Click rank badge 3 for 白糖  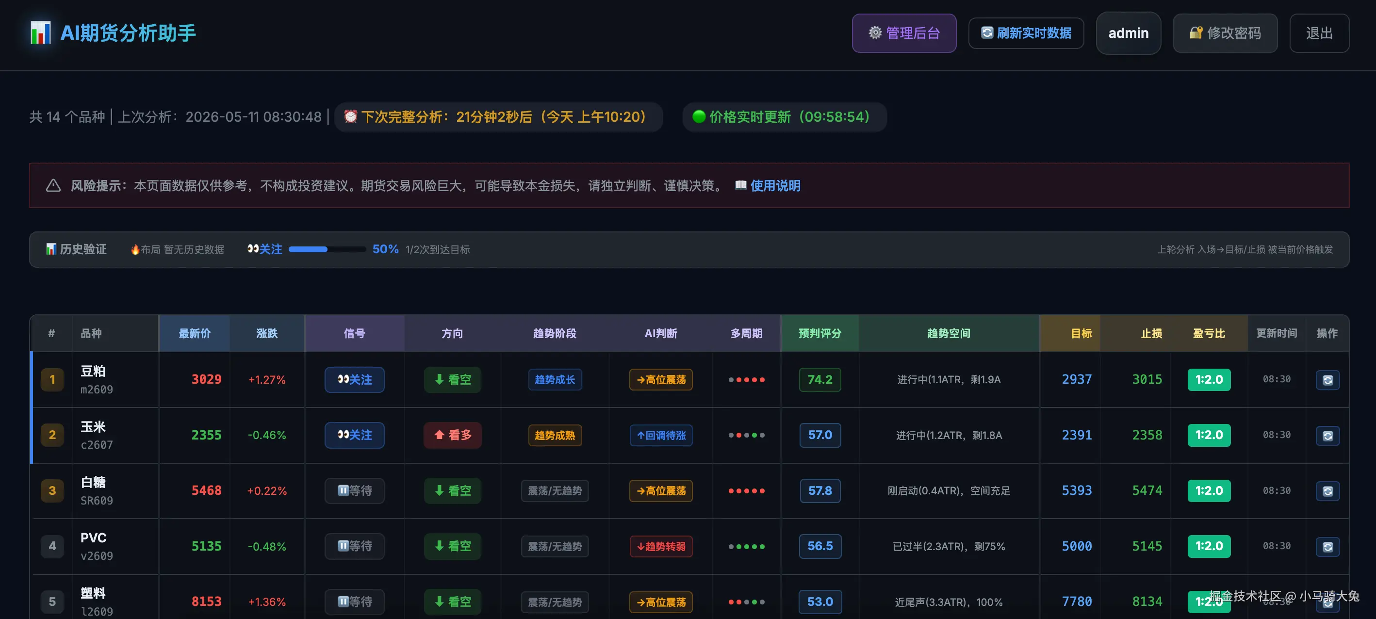[52, 491]
